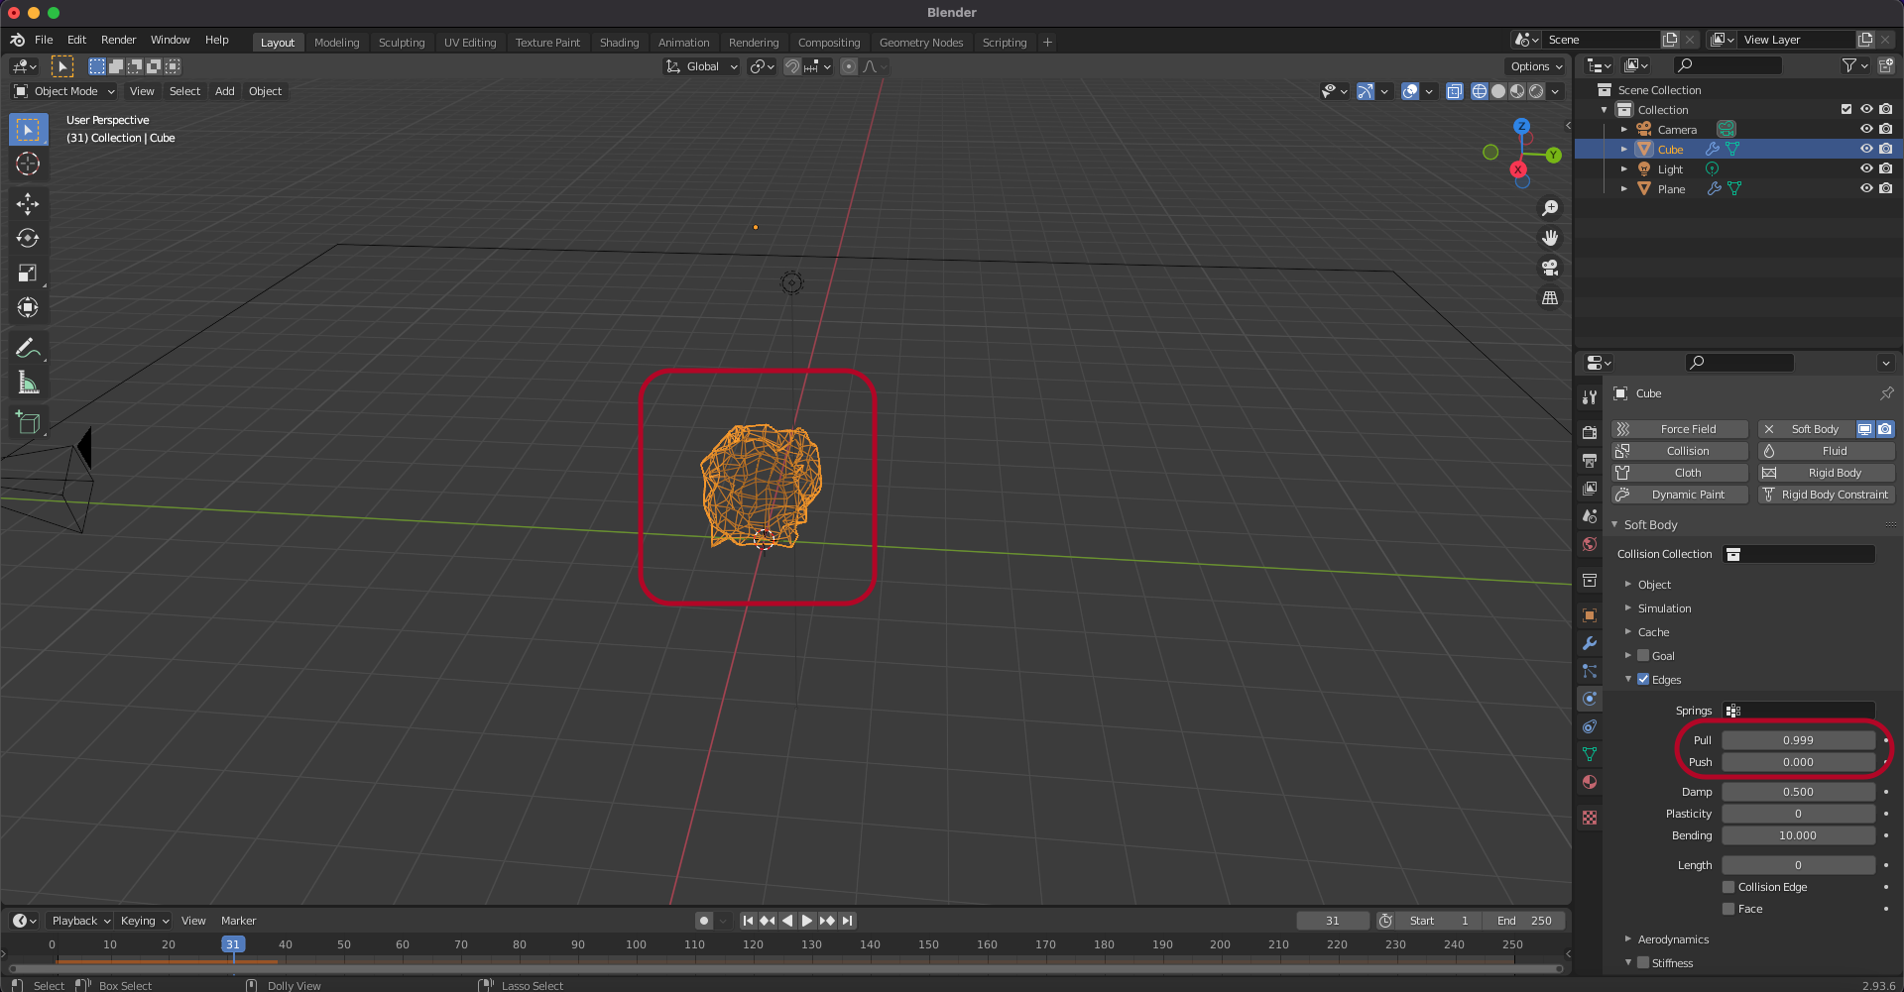Open the World properties tab

click(x=1590, y=544)
